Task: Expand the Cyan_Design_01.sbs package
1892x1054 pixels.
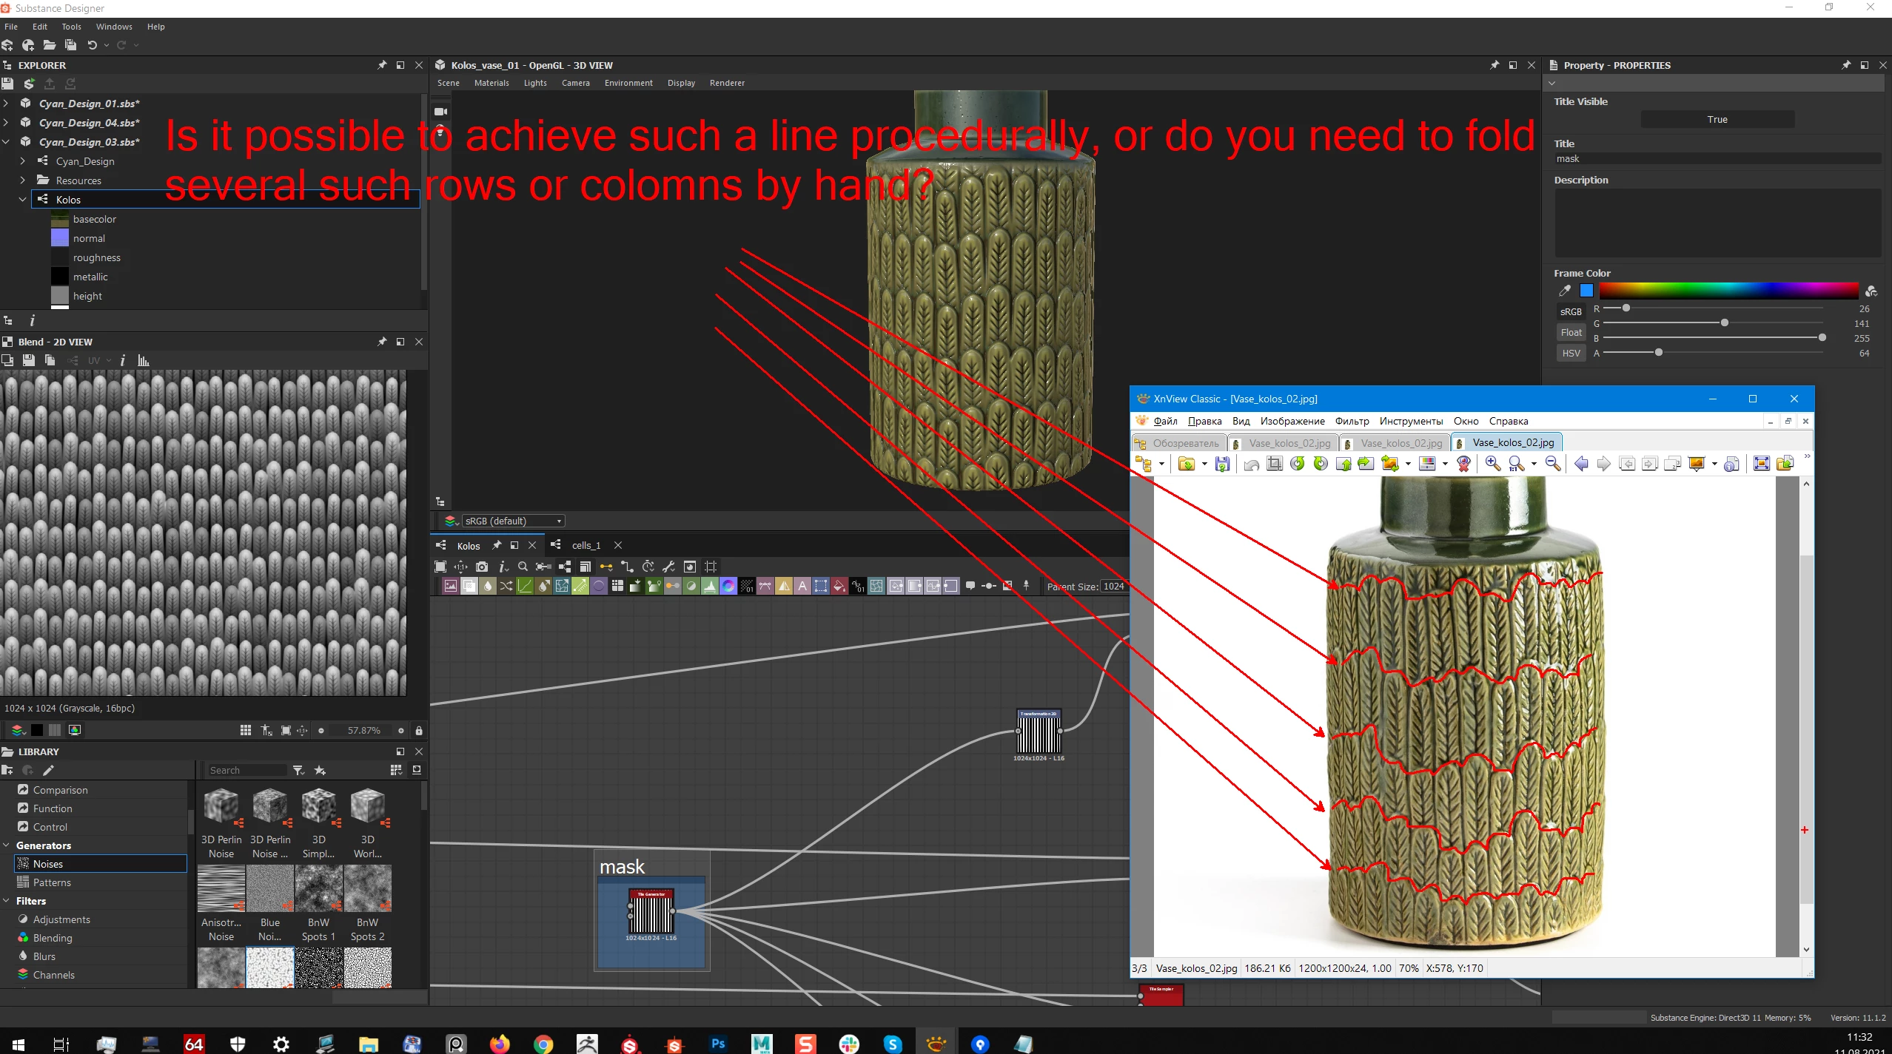Action: pos(7,104)
